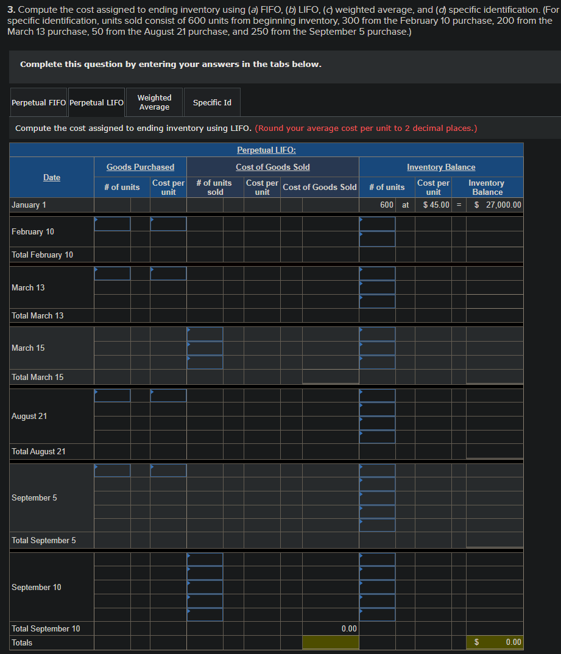Image resolution: width=561 pixels, height=654 pixels.
Task: Expand third March 15 units sold dropdown
Action: [205, 362]
